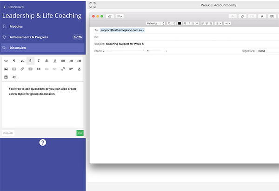This screenshot has width=279, height=191.
Task: Insert a table in the discussion editor
Action: (30, 69)
